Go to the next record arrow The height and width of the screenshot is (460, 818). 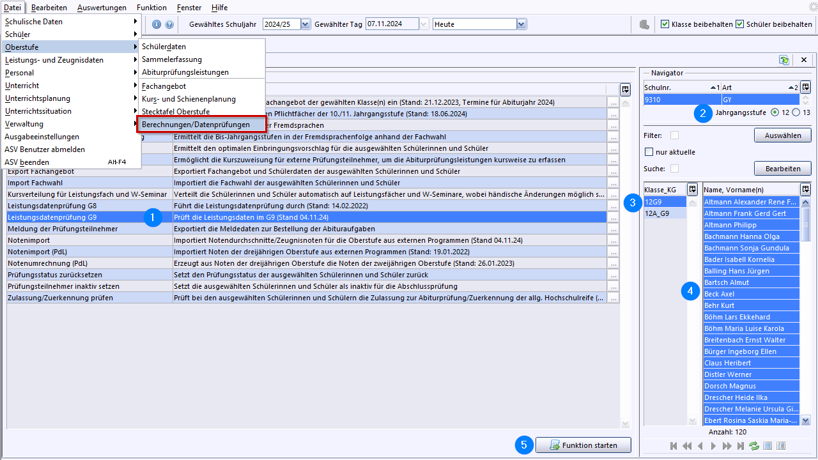click(x=714, y=446)
